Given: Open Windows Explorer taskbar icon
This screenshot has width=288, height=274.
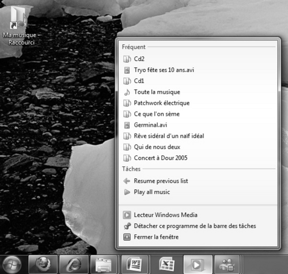Looking at the screenshot, I should 104,265.
